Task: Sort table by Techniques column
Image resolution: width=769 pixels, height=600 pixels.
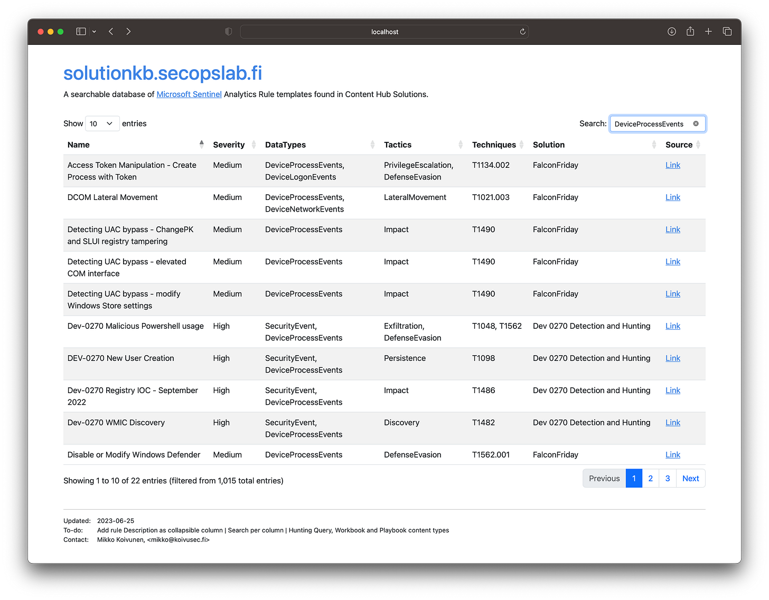Action: coord(498,145)
